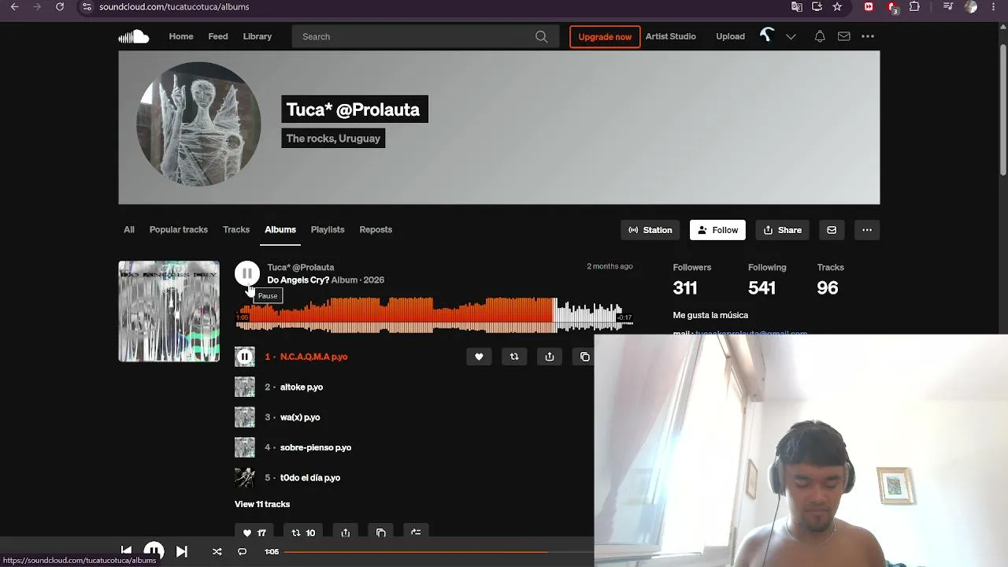This screenshot has width=1008, height=567.
Task: Copy link for track N.C.A.Q.M.A p.yo
Action: (584, 357)
